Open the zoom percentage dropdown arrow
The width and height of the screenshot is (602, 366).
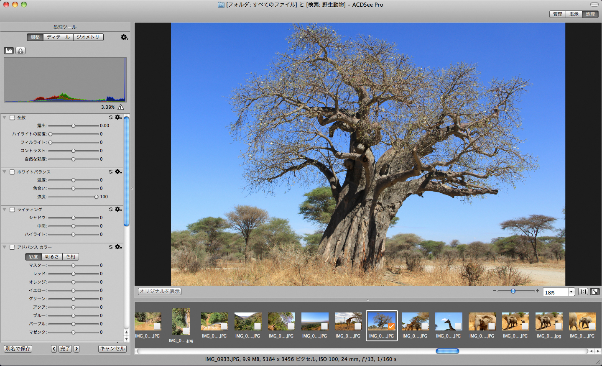[x=571, y=292]
